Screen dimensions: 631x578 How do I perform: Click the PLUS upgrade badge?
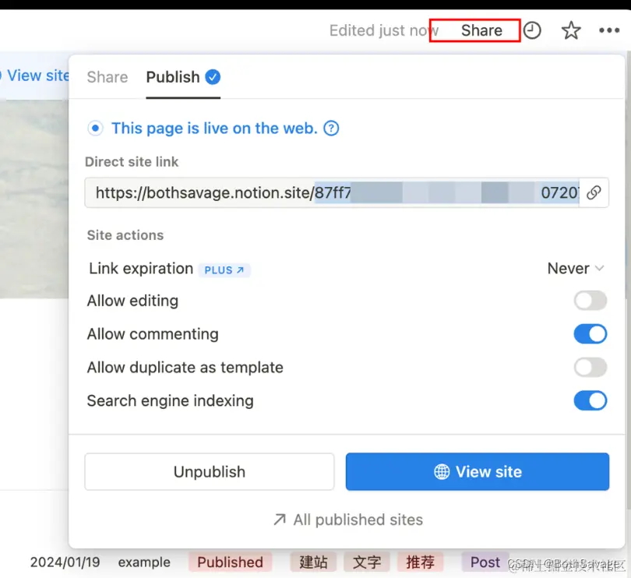pyautogui.click(x=224, y=270)
